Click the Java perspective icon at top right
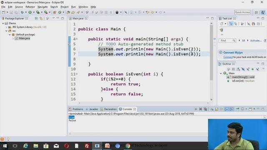Screen dimensions: 267x150 pos(263,12)
